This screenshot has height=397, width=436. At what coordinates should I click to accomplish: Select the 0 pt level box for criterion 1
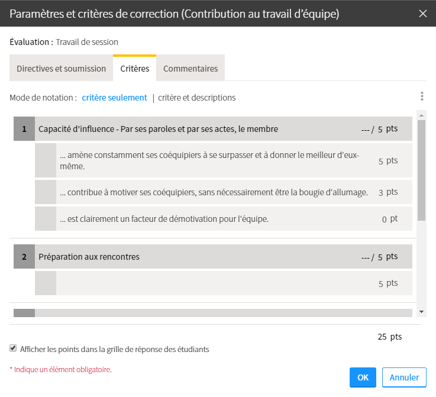[46, 219]
